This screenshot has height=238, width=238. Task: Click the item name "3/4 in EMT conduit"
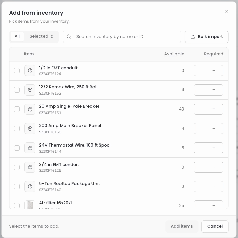point(59,164)
